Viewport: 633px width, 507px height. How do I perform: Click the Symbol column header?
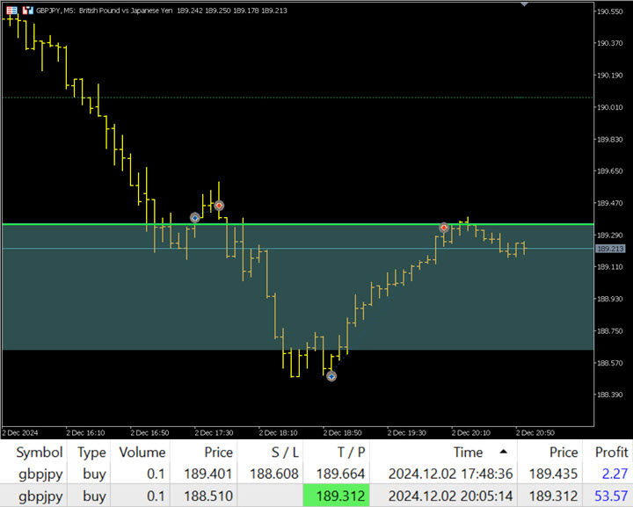[40, 452]
